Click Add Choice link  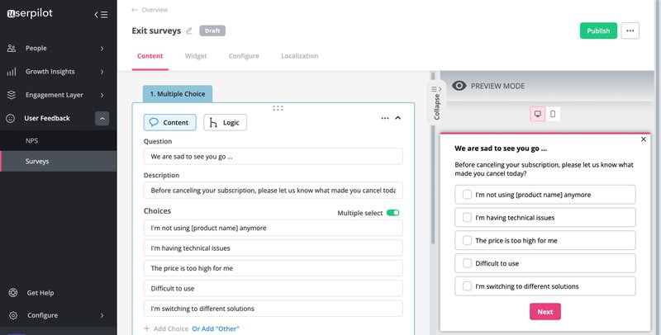[x=171, y=328]
